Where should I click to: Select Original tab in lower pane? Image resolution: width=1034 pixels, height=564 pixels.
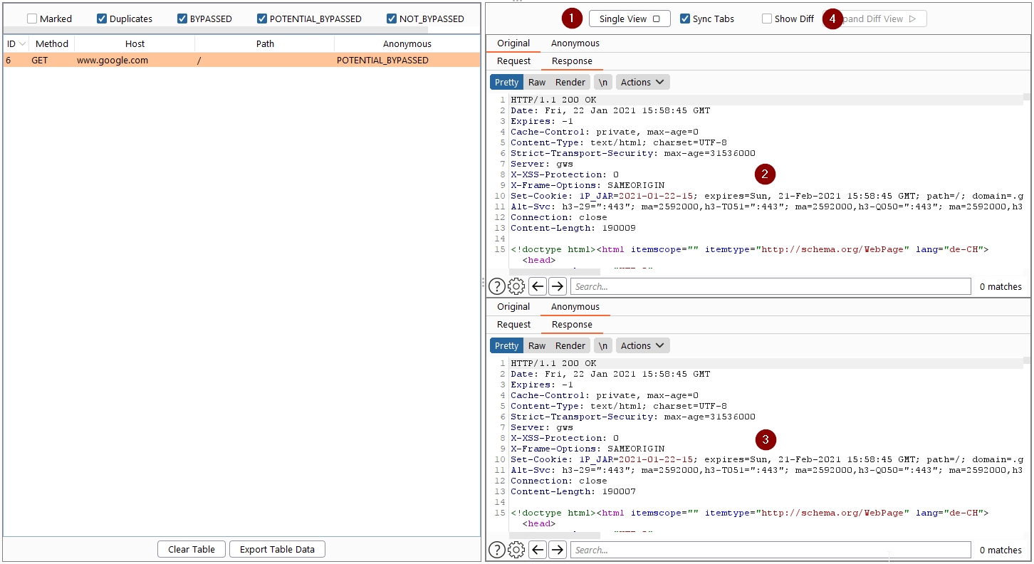[x=513, y=307]
